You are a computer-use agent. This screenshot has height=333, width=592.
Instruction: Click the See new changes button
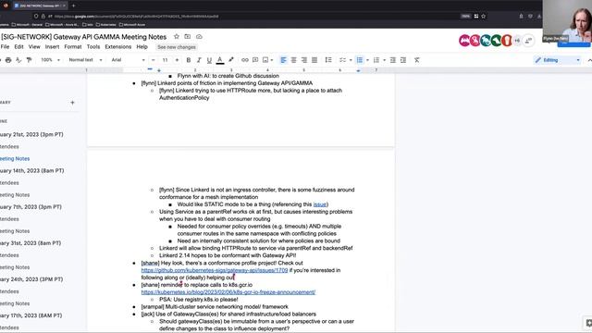pyautogui.click(x=177, y=47)
